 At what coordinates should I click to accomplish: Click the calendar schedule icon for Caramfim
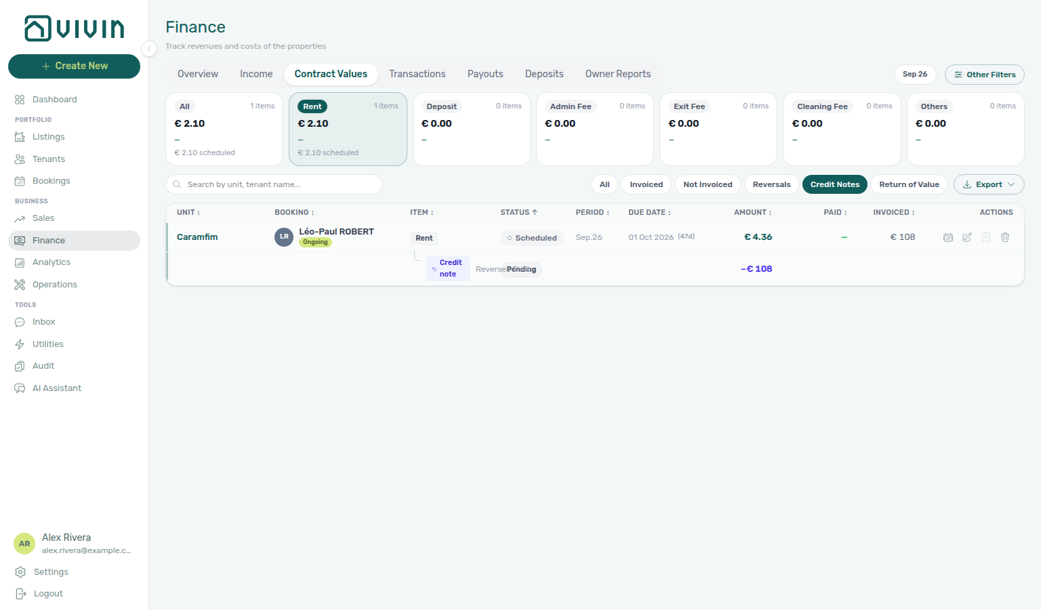point(948,237)
